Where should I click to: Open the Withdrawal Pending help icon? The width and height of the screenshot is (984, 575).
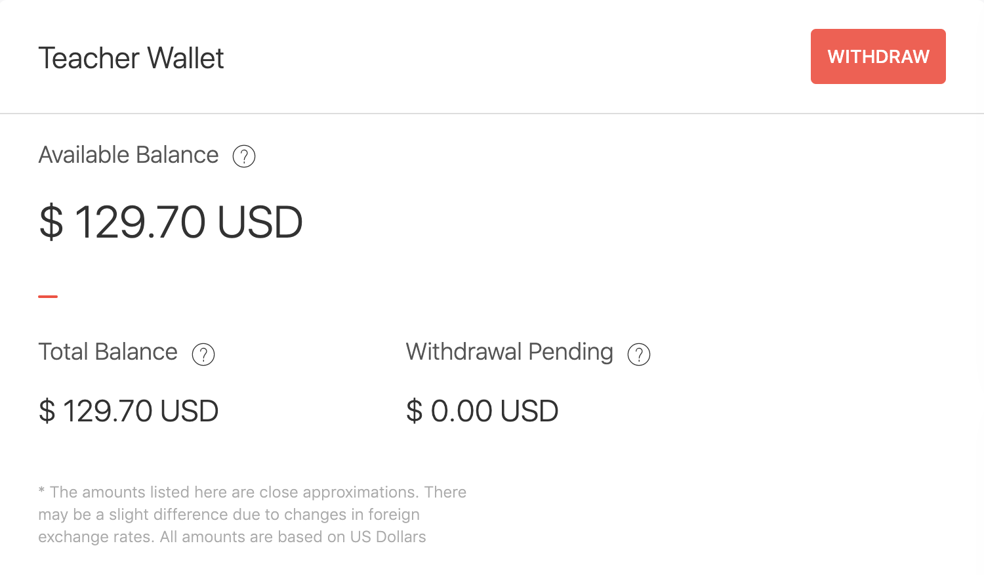[x=639, y=354]
